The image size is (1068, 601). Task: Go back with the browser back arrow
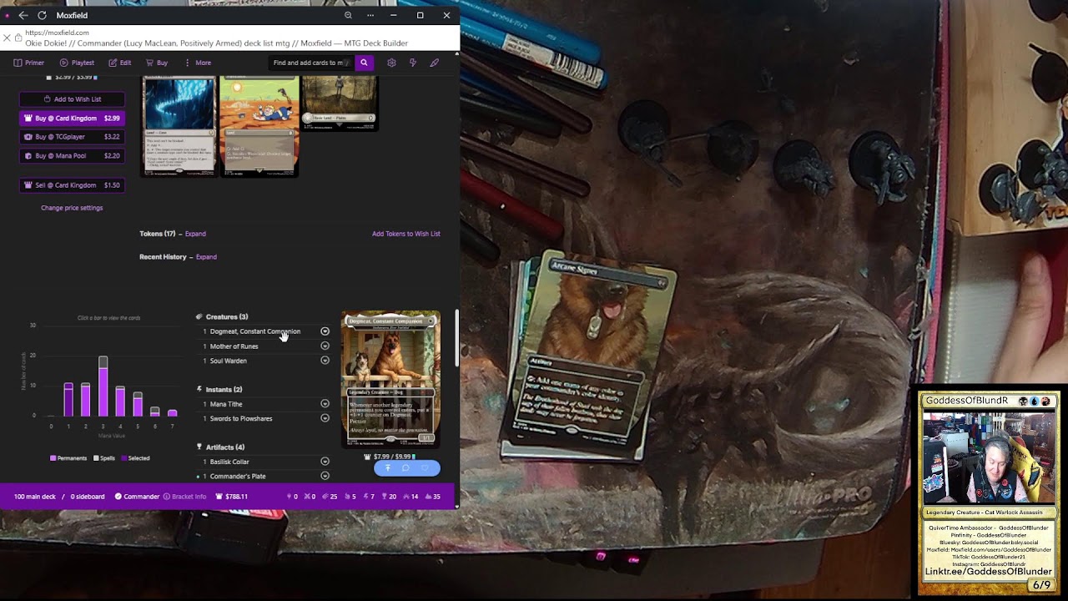(23, 15)
